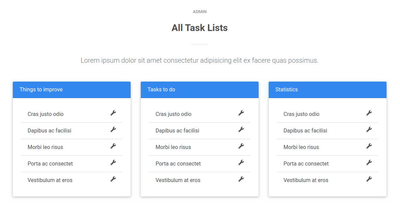Click wrench for Vestibulum at eros in Things to improve
This screenshot has height=209, width=400.
click(113, 179)
